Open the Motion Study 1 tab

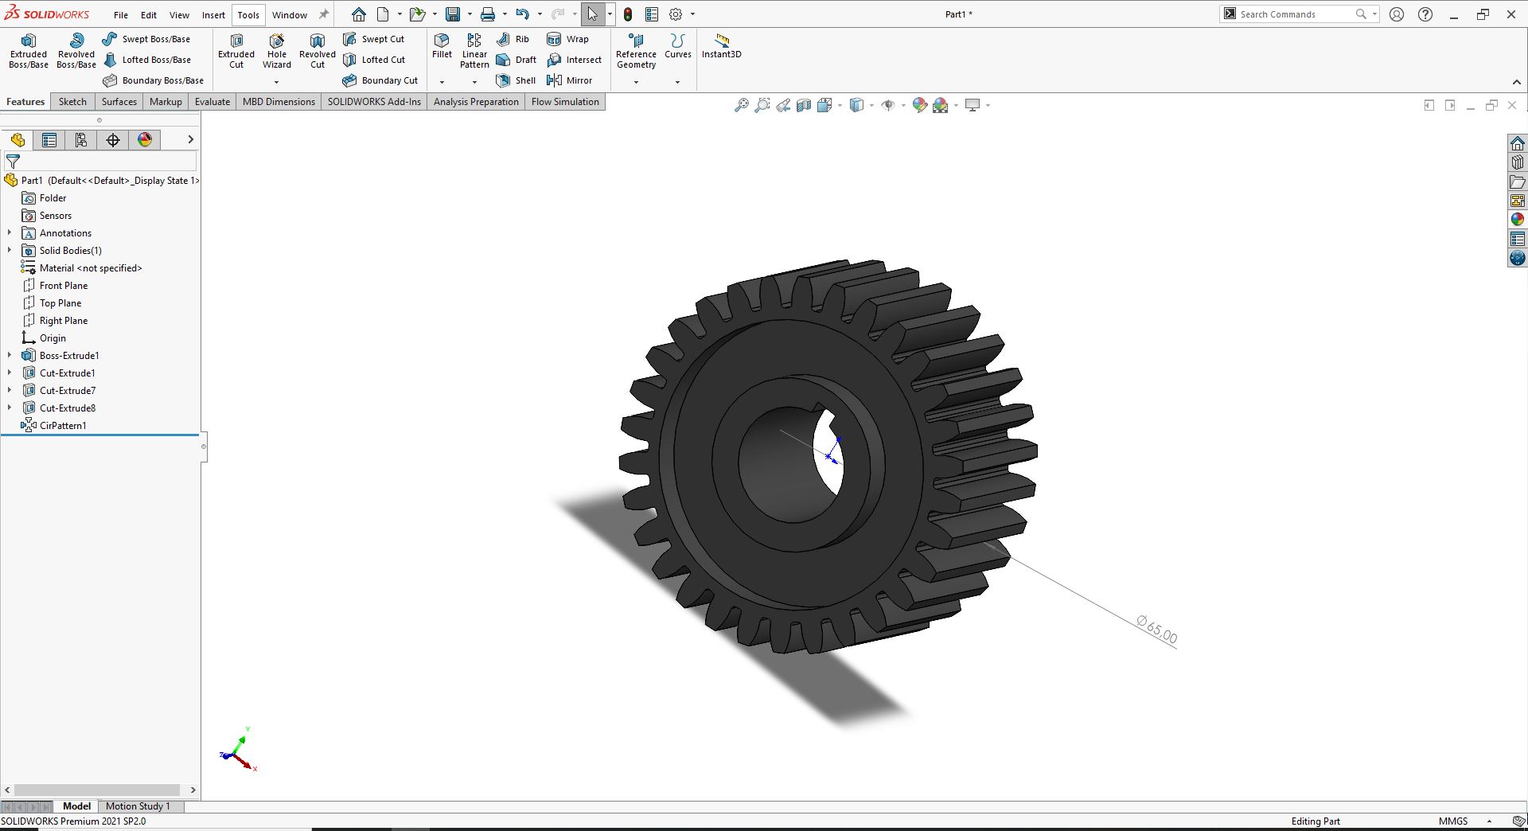pos(138,806)
